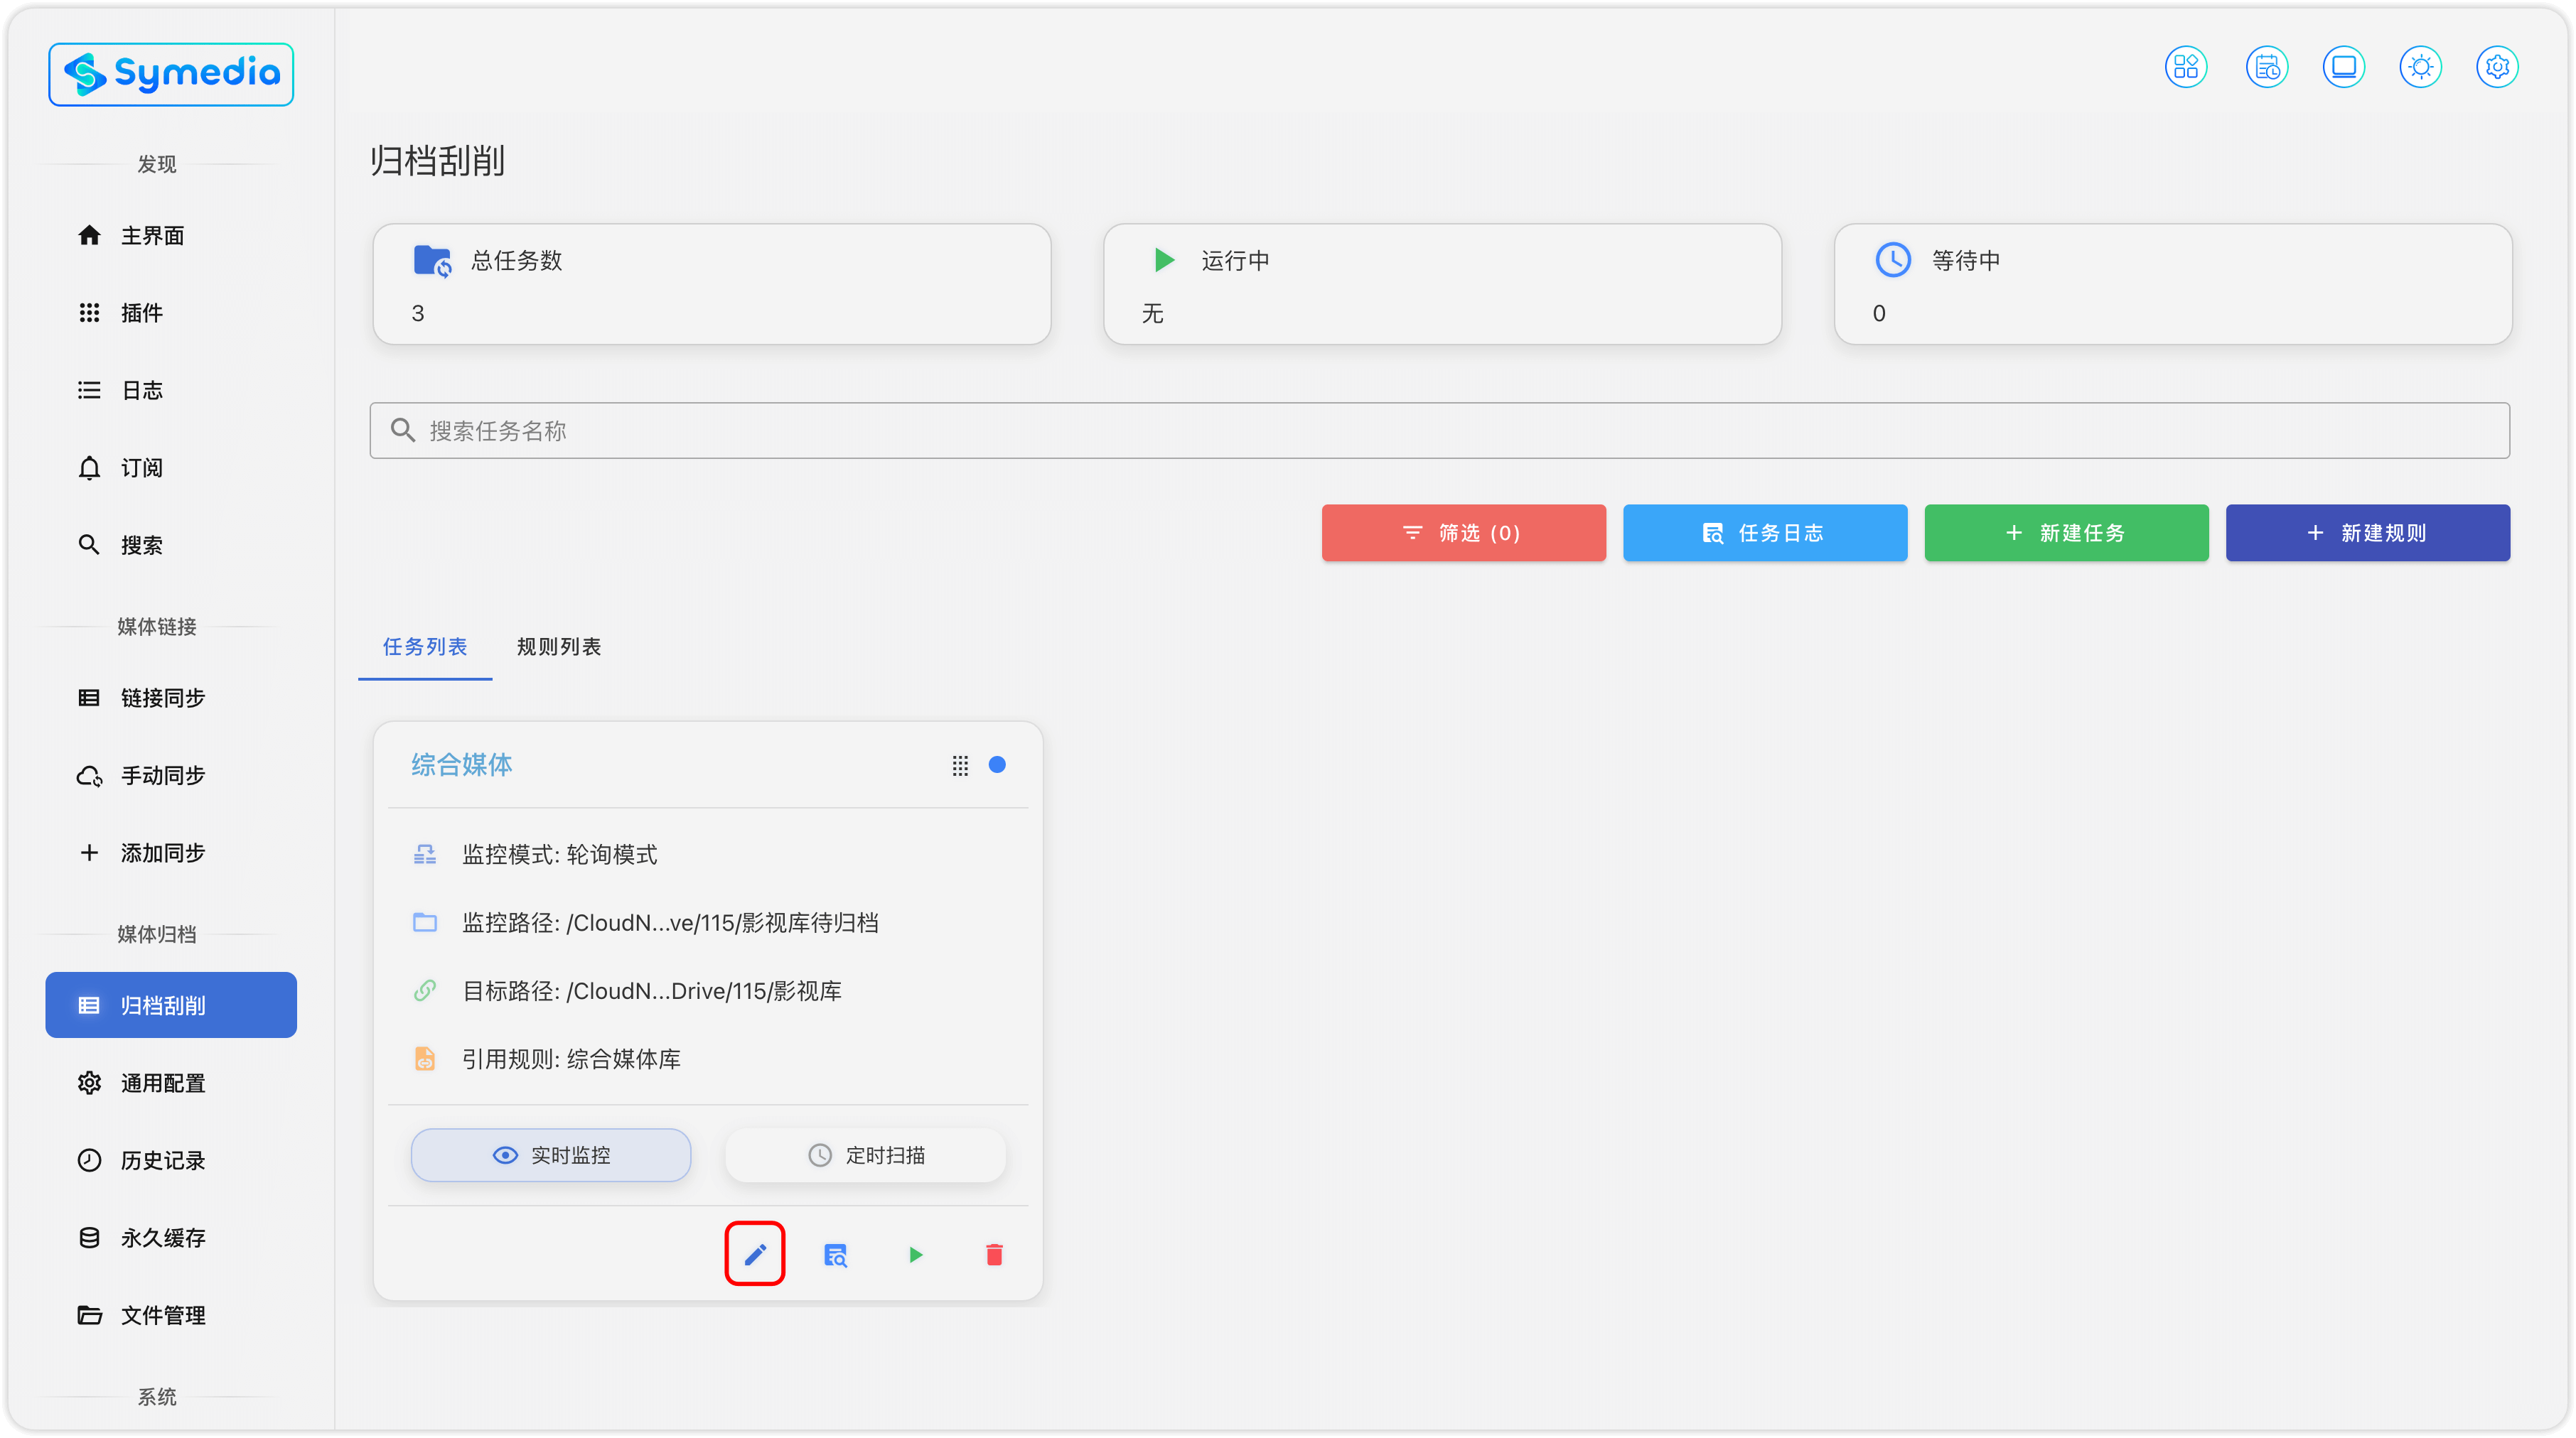Screen dimensions: 2576x1438
Task: Open the dashboard widgets icon in the top bar
Action: click(x=2186, y=67)
